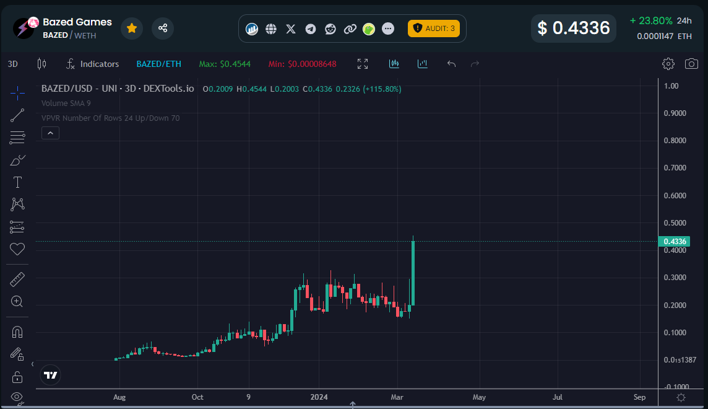Open the X (Twitter) link
This screenshot has width=708, height=409.
click(291, 29)
